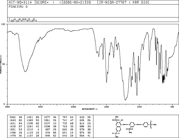Screen dimensions: 179x138
Task: Select peak table entry 614
Action: 82,123
